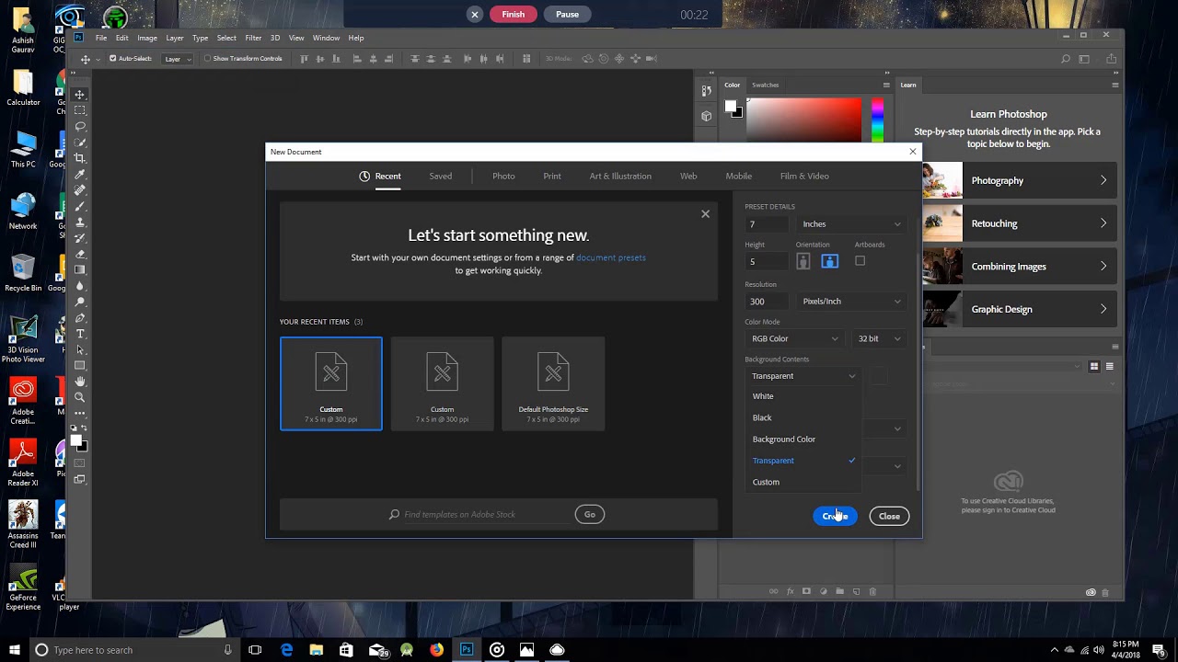Click the toolbar foreground color swatch
Screen dimensions: 1178x662
pyautogui.click(x=77, y=441)
